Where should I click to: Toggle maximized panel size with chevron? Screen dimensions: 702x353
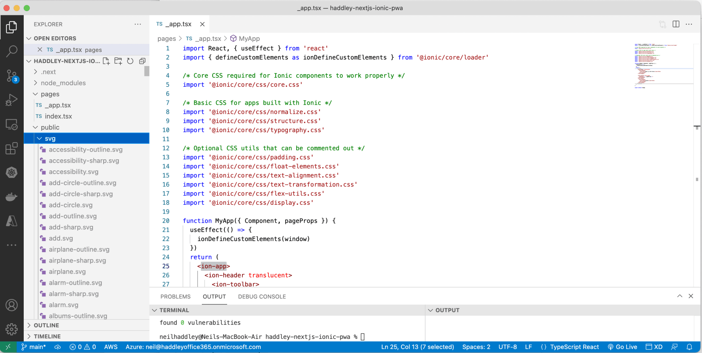(679, 296)
